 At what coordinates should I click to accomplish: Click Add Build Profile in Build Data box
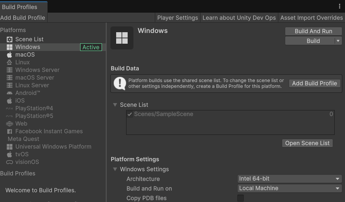[314, 84]
